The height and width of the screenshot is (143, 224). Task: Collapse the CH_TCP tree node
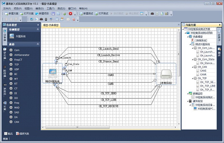tap(193, 78)
